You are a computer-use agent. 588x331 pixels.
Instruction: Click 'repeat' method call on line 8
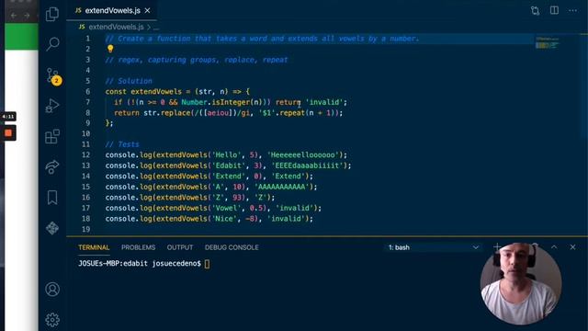point(292,112)
